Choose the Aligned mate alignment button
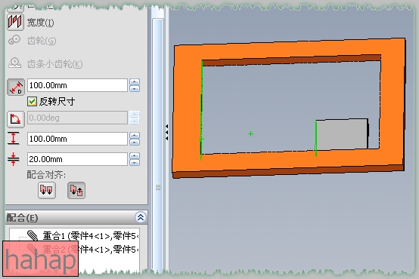 [x=47, y=190]
